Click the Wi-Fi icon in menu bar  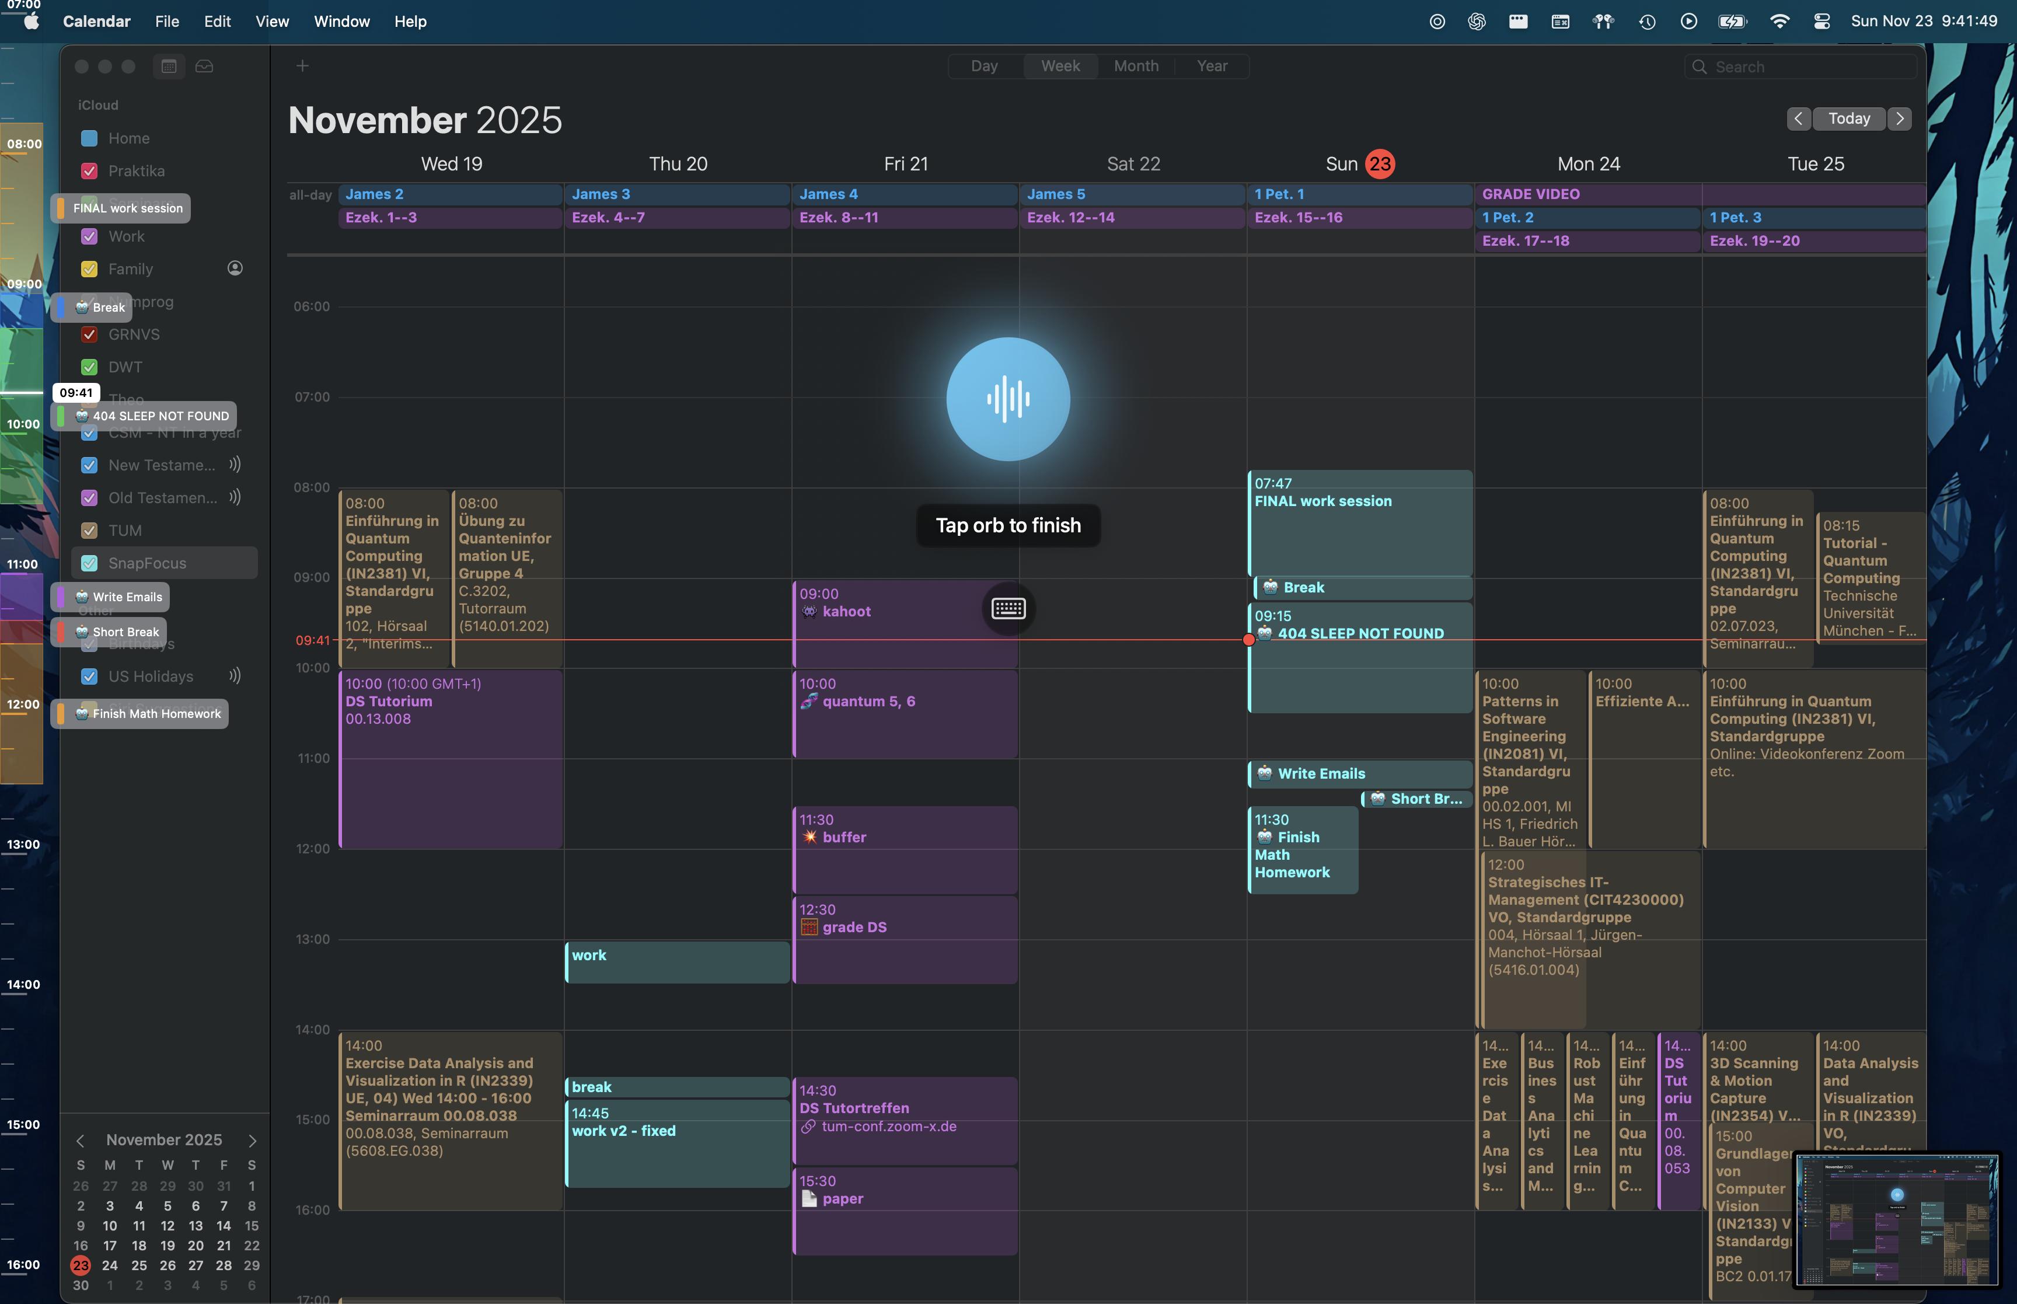(x=1779, y=21)
